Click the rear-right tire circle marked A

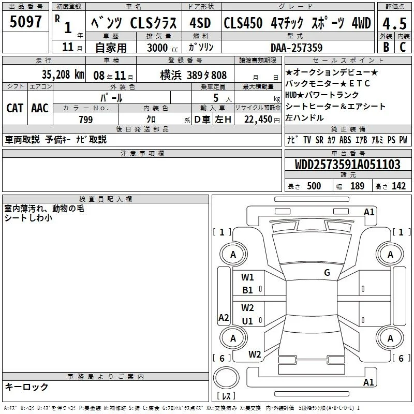[x=390, y=338]
